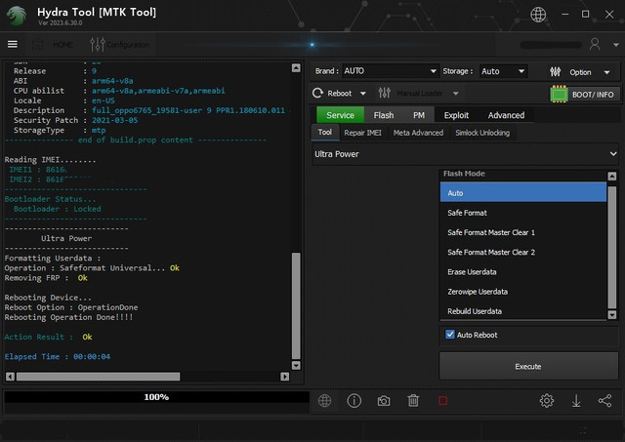
Task: Click 'Action Result : Ok' log line
Action: [48, 337]
